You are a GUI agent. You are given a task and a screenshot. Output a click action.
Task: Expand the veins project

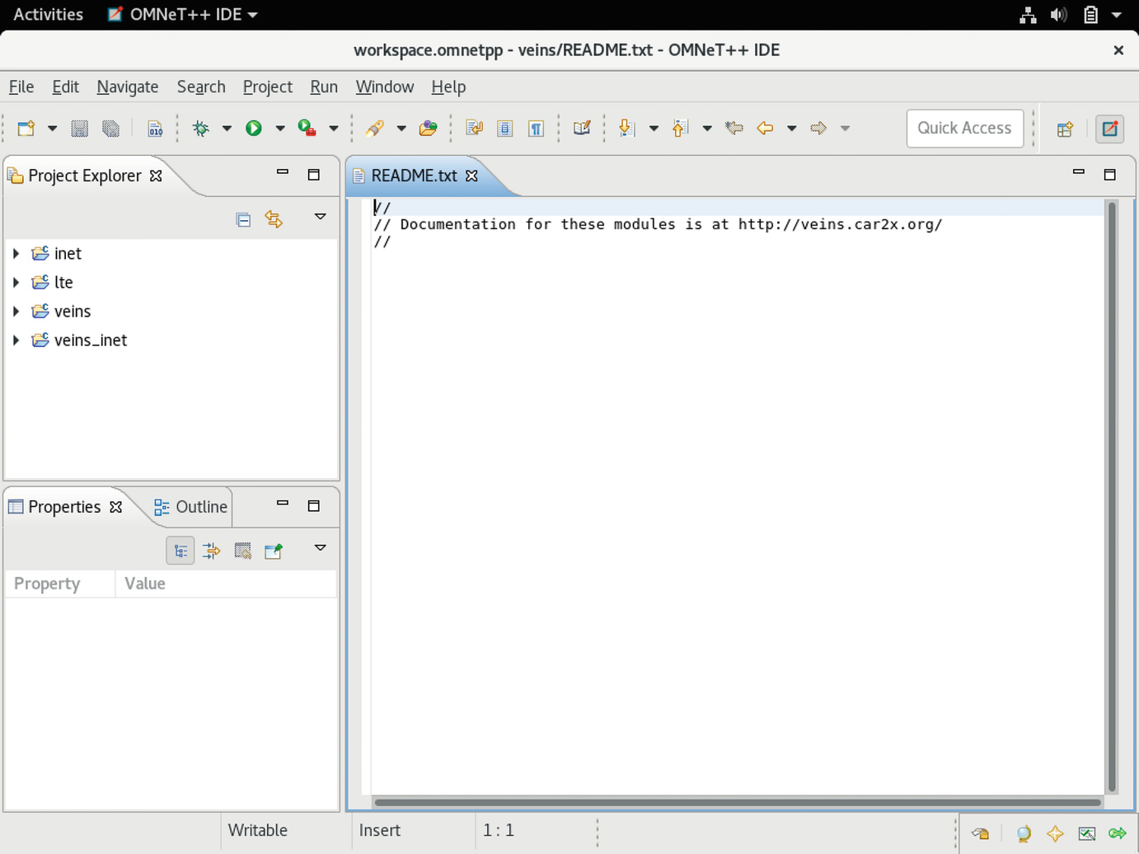(16, 311)
